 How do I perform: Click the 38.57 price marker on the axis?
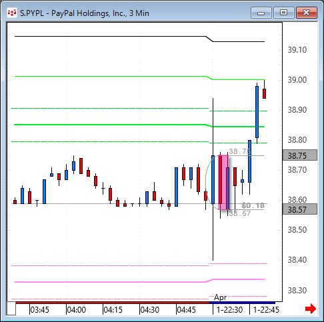click(300, 209)
